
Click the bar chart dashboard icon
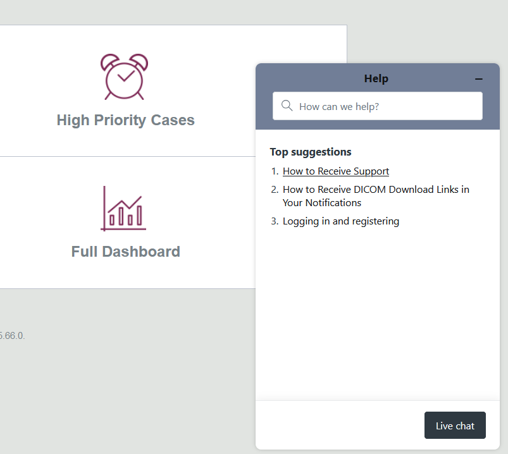point(124,209)
